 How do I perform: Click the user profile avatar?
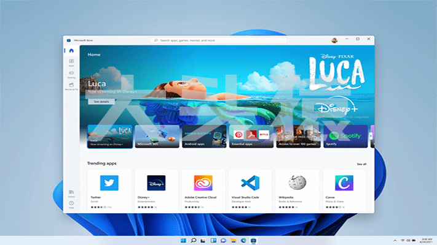[334, 40]
